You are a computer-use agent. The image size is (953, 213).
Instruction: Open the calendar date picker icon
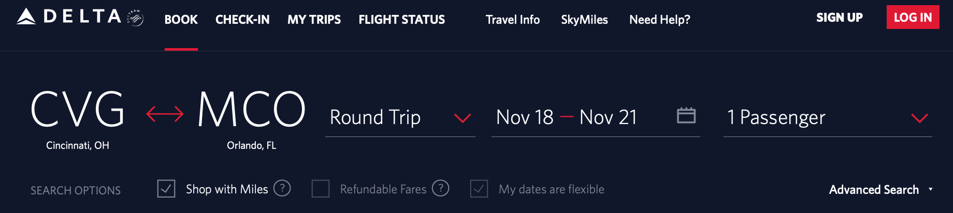(686, 115)
